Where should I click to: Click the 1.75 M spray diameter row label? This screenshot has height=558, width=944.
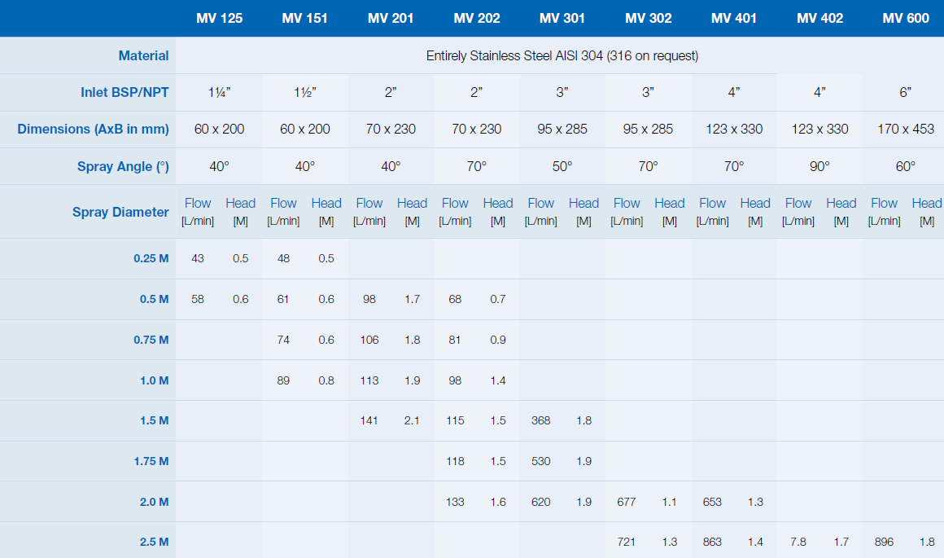point(151,461)
